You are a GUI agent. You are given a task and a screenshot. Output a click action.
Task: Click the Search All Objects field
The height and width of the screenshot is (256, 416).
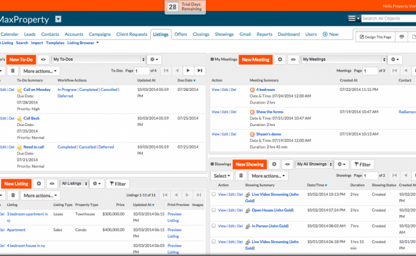(x=388, y=19)
